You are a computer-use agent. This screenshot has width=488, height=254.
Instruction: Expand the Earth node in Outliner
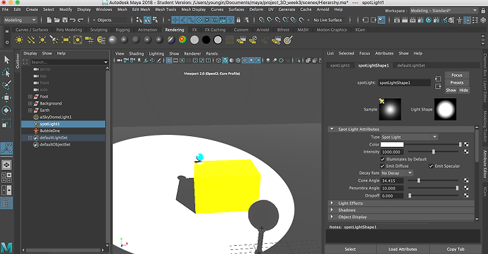click(x=30, y=110)
